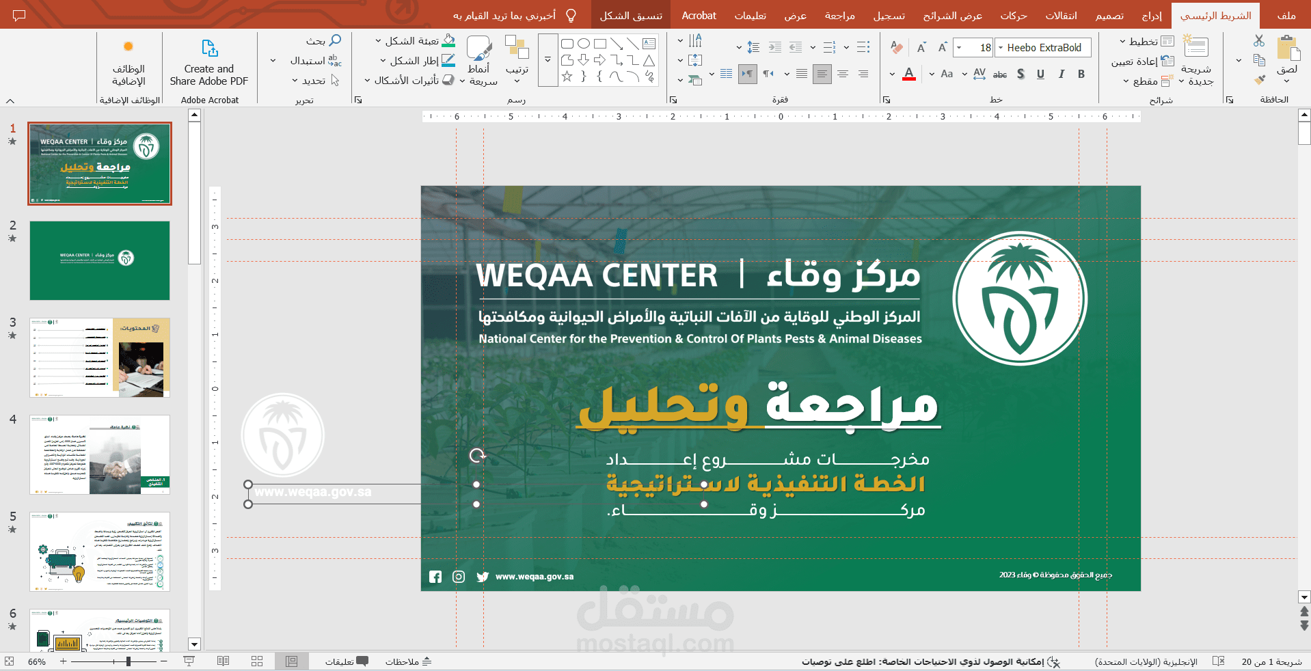
Task: Expand the shapes gallery More arrow
Action: coord(548,60)
